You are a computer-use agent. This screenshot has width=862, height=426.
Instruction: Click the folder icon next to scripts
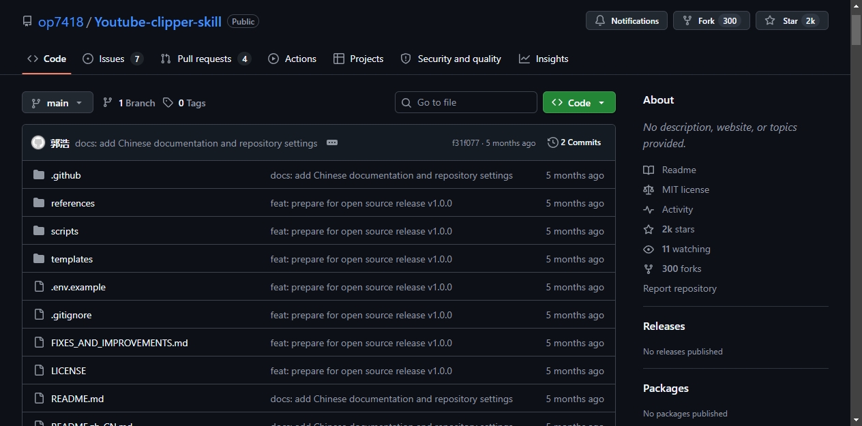[x=39, y=231]
